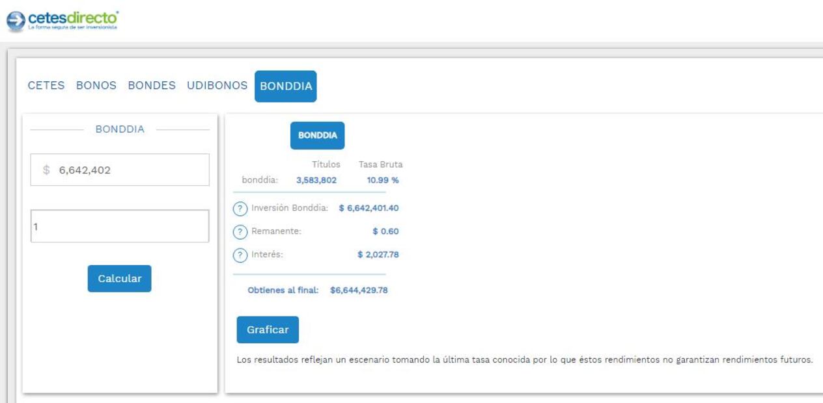Switch to the BONDES tab

click(152, 86)
